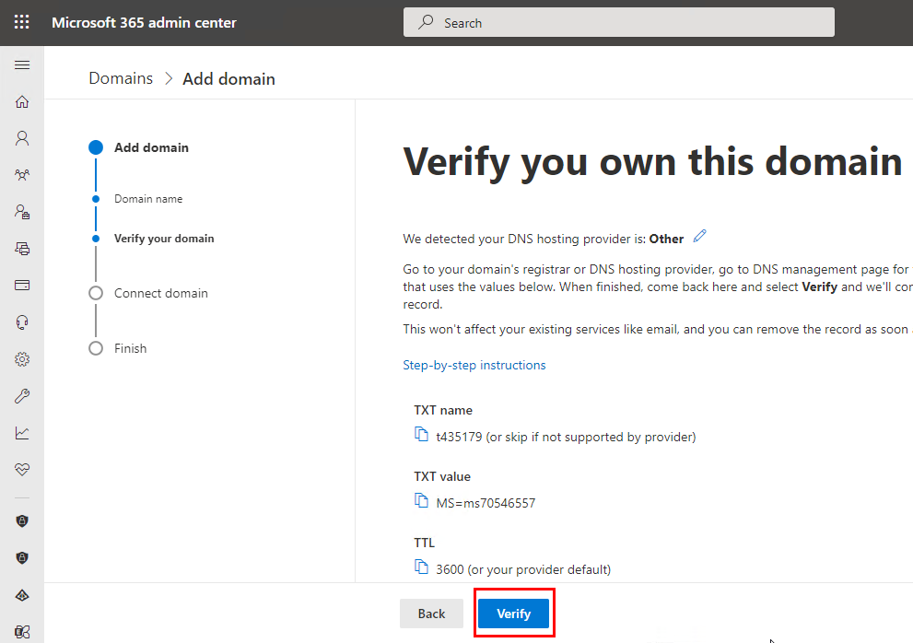
Task: Open Health heart icon in sidebar
Action: [x=22, y=470]
